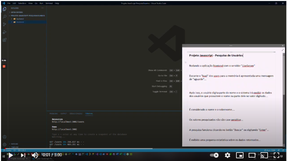The width and height of the screenshot is (287, 161).
Task: Open the Selection menu
Action: (22, 3)
